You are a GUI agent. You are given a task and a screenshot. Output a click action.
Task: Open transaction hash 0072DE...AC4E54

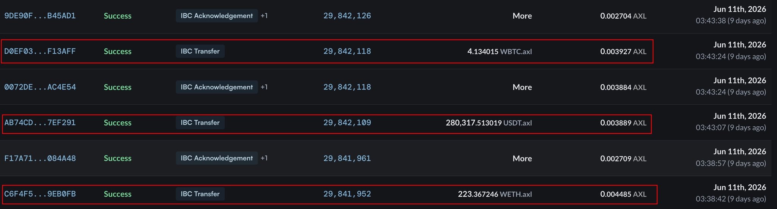tap(40, 87)
